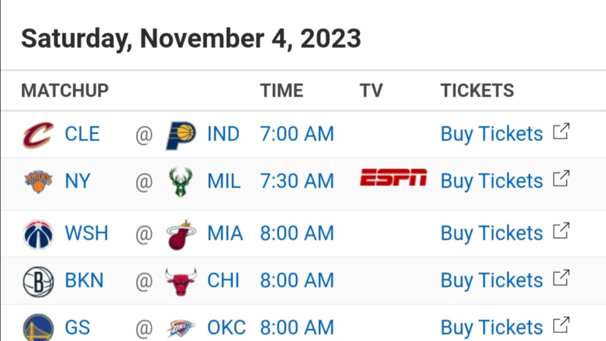606x341 pixels.
Task: Click the Brooklyn Nets logo
Action: (x=38, y=282)
